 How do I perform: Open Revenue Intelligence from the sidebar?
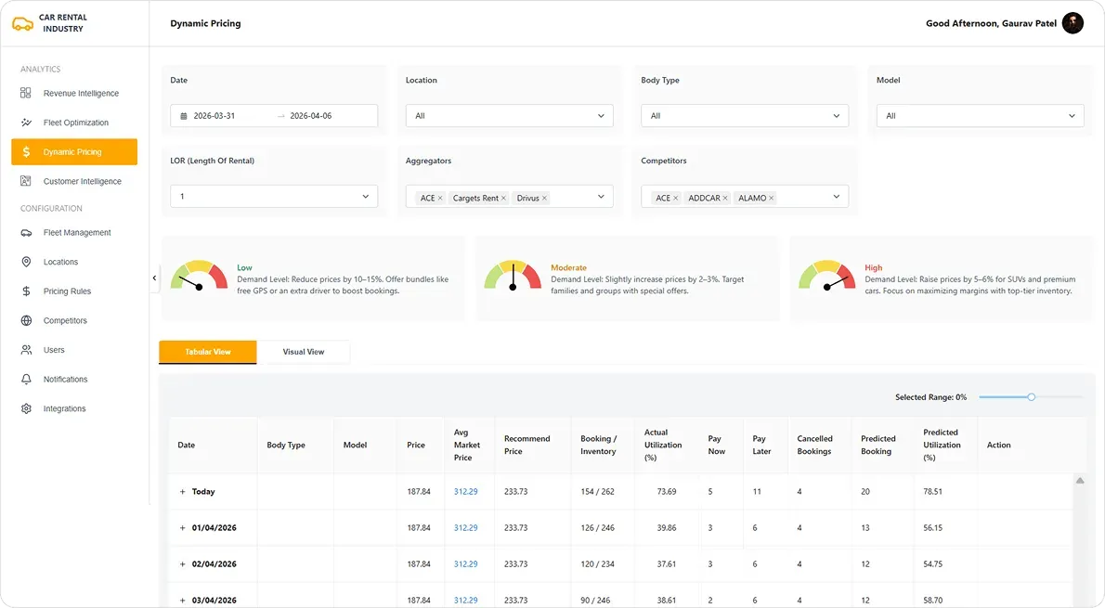[x=80, y=94]
